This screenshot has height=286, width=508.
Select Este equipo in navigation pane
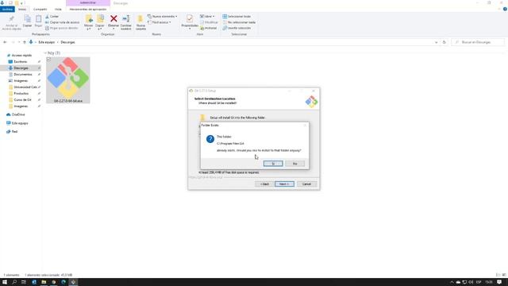coord(19,123)
